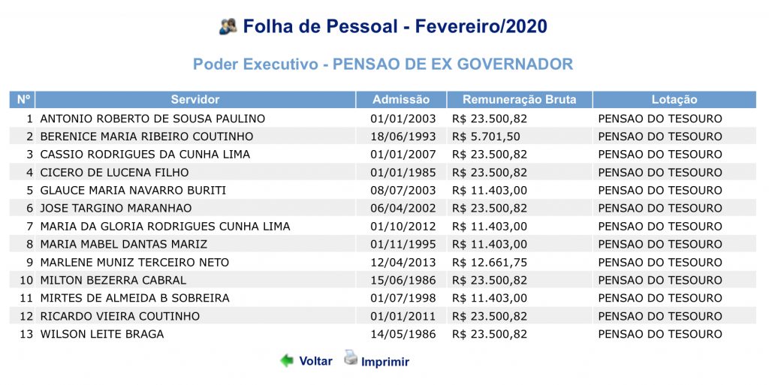
Task: Select the RICARDO VIEIRA COUTINHO row
Action: tap(382, 316)
